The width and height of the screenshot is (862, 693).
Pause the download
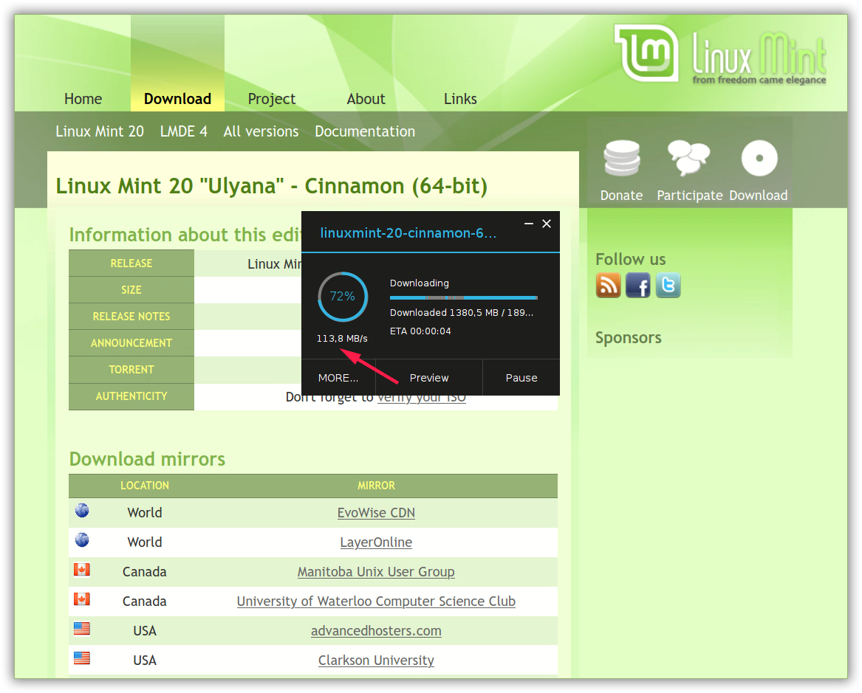[521, 378]
